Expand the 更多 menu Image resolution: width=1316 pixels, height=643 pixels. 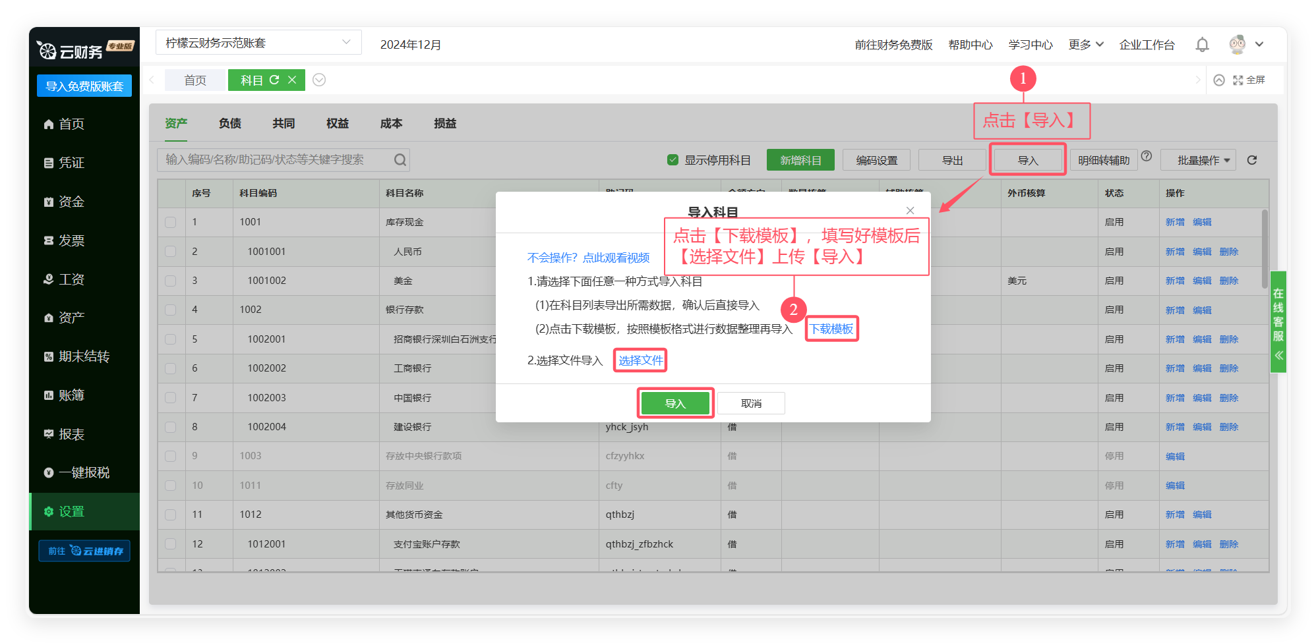(x=1085, y=44)
